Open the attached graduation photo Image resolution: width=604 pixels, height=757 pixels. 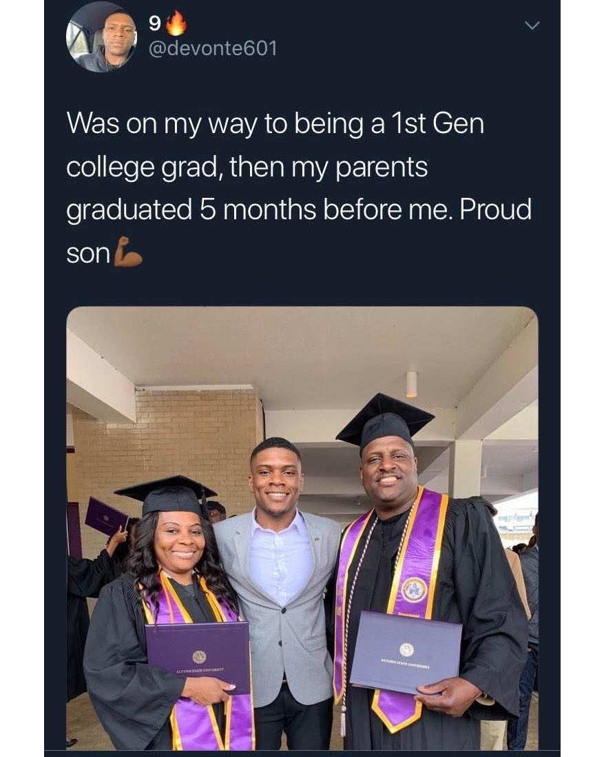pyautogui.click(x=302, y=528)
